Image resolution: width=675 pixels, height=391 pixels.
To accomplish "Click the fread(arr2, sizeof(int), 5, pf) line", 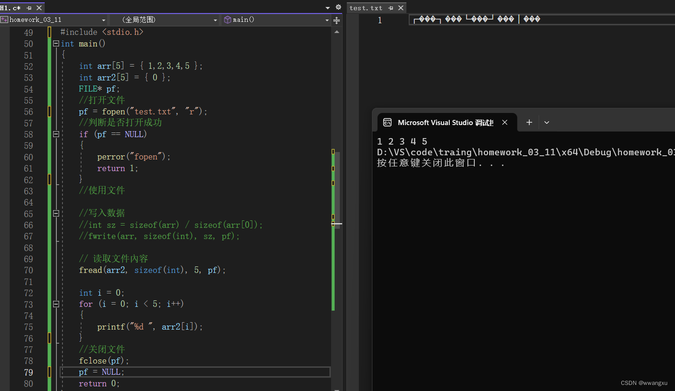I will (152, 270).
